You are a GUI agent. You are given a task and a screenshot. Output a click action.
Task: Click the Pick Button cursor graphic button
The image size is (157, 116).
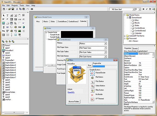92,82
